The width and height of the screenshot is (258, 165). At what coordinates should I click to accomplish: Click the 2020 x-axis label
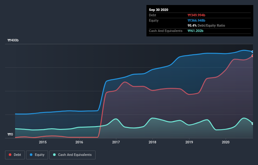point(226,142)
